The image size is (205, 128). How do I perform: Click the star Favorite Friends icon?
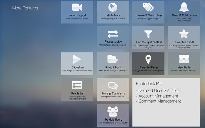184,34
